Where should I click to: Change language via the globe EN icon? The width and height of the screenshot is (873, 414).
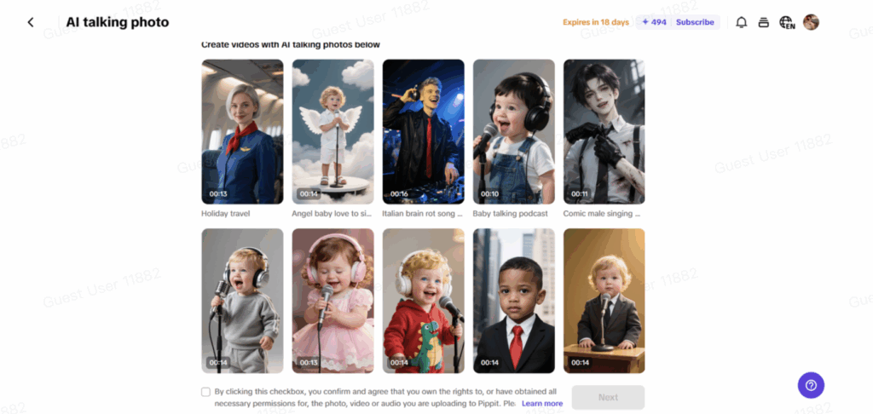coord(787,22)
